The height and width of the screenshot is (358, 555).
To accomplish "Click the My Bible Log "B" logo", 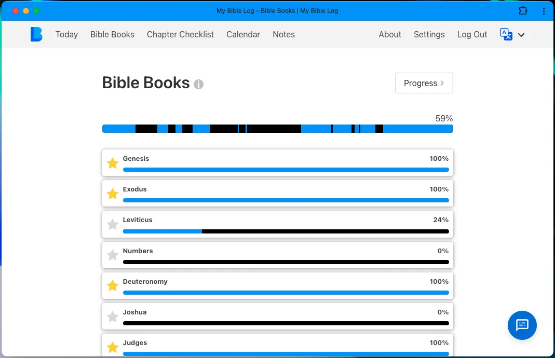I will [x=36, y=34].
